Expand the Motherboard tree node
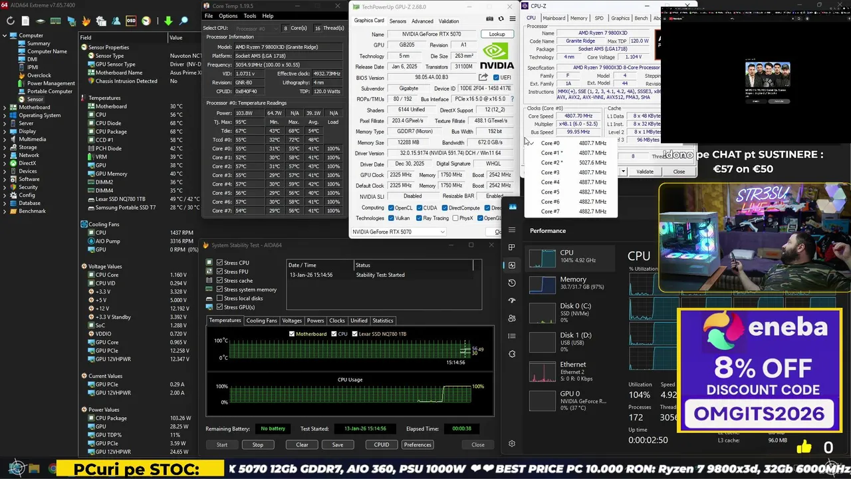 (5, 107)
